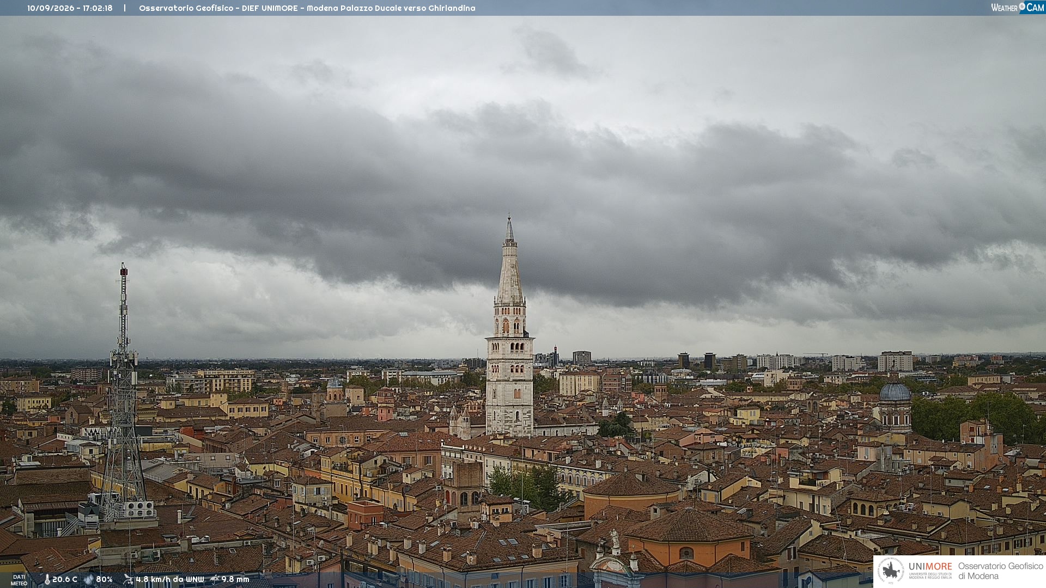Click the WeatherCam logo text
This screenshot has height=588, width=1046.
(x=1018, y=7)
